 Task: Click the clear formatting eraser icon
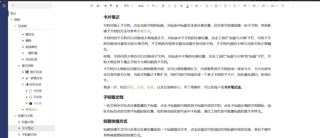point(117,6)
